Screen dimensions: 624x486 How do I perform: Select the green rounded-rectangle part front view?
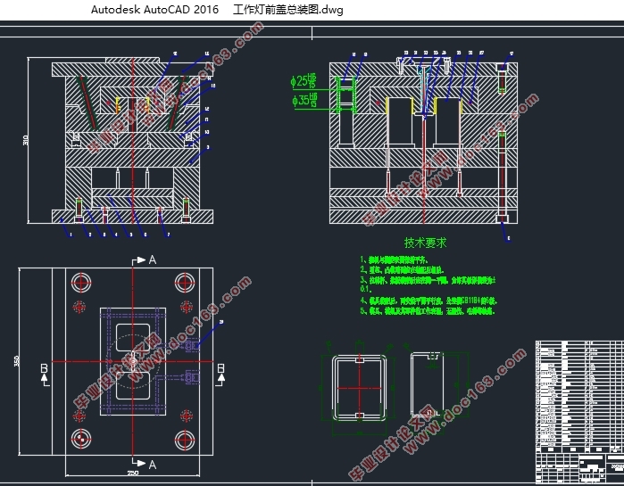tap(360, 388)
